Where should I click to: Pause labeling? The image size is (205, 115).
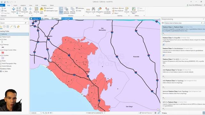pos(115,8)
